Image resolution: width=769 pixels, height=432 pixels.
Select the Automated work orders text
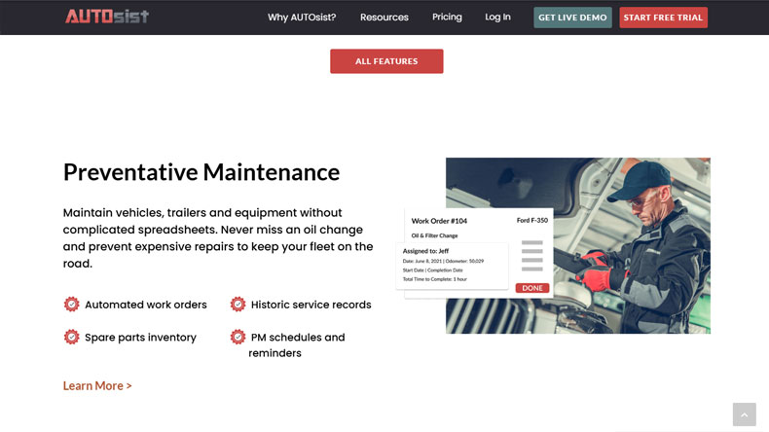(146, 305)
